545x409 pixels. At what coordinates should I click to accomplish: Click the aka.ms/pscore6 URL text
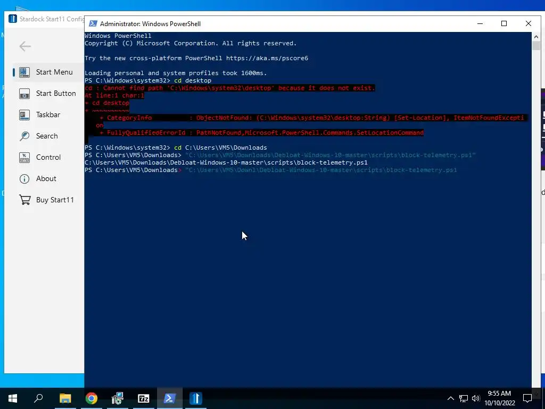(x=267, y=58)
